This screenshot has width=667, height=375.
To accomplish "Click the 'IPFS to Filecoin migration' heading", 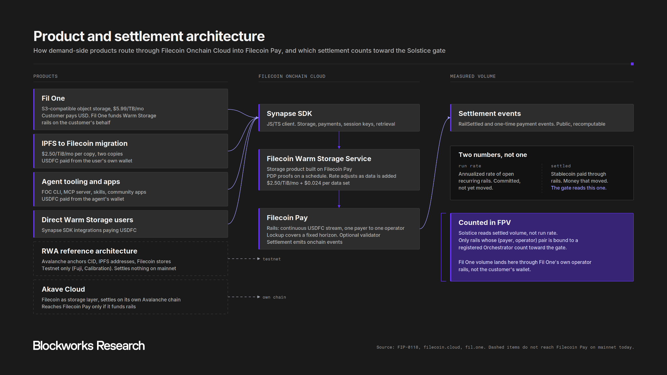I will pos(84,144).
